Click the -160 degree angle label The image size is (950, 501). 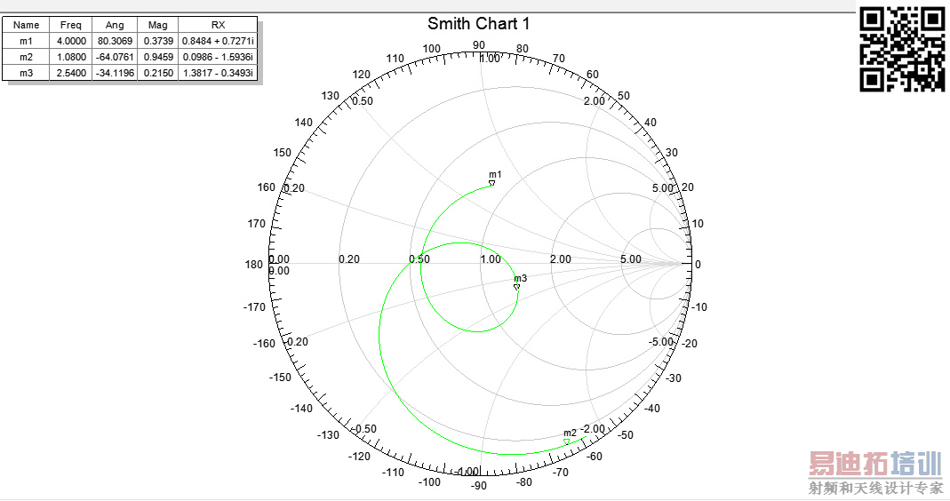264,344
